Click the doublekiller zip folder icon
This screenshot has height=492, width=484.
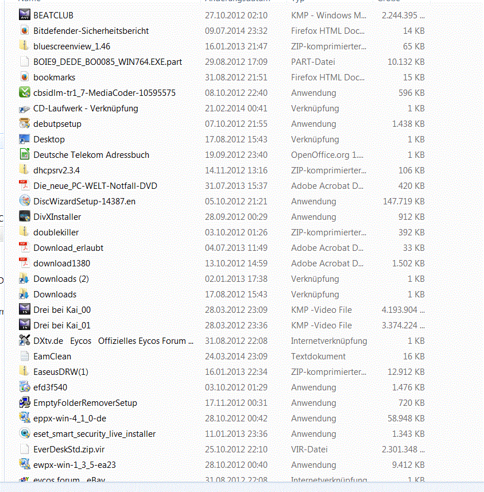tap(25, 232)
